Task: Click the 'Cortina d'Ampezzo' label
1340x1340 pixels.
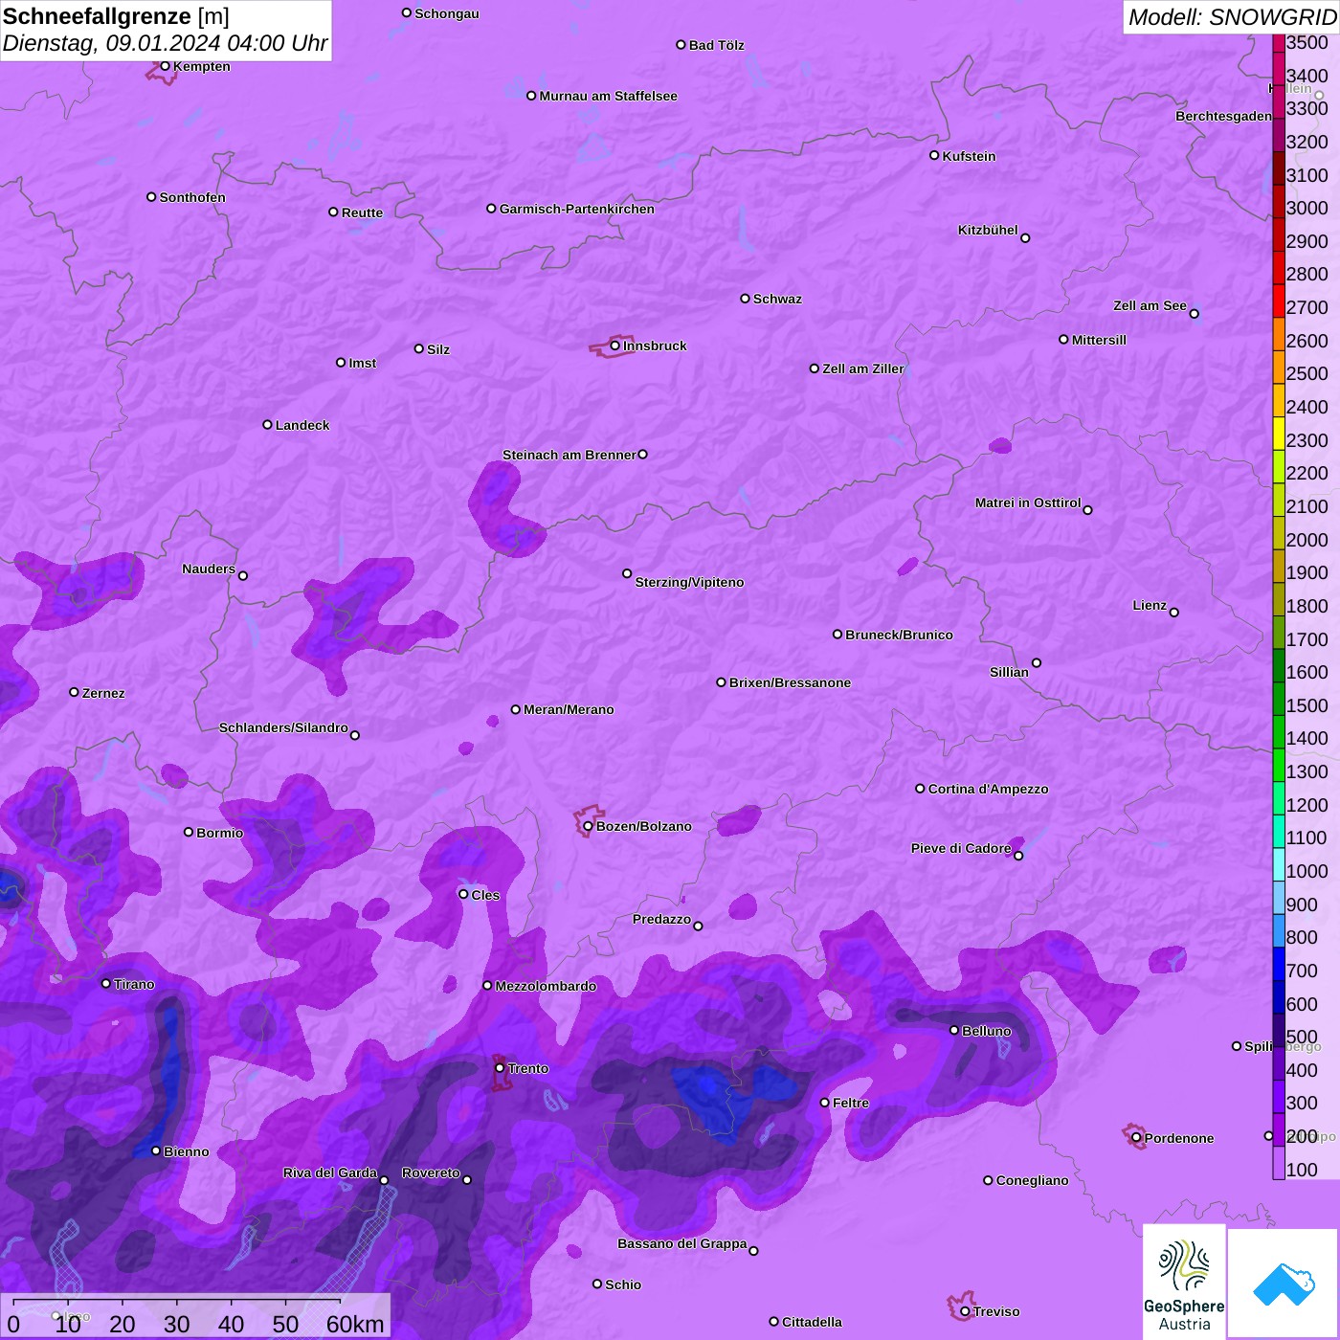Action: pos(988,789)
